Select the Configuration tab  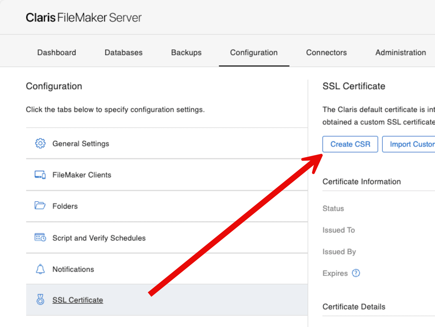[254, 52]
